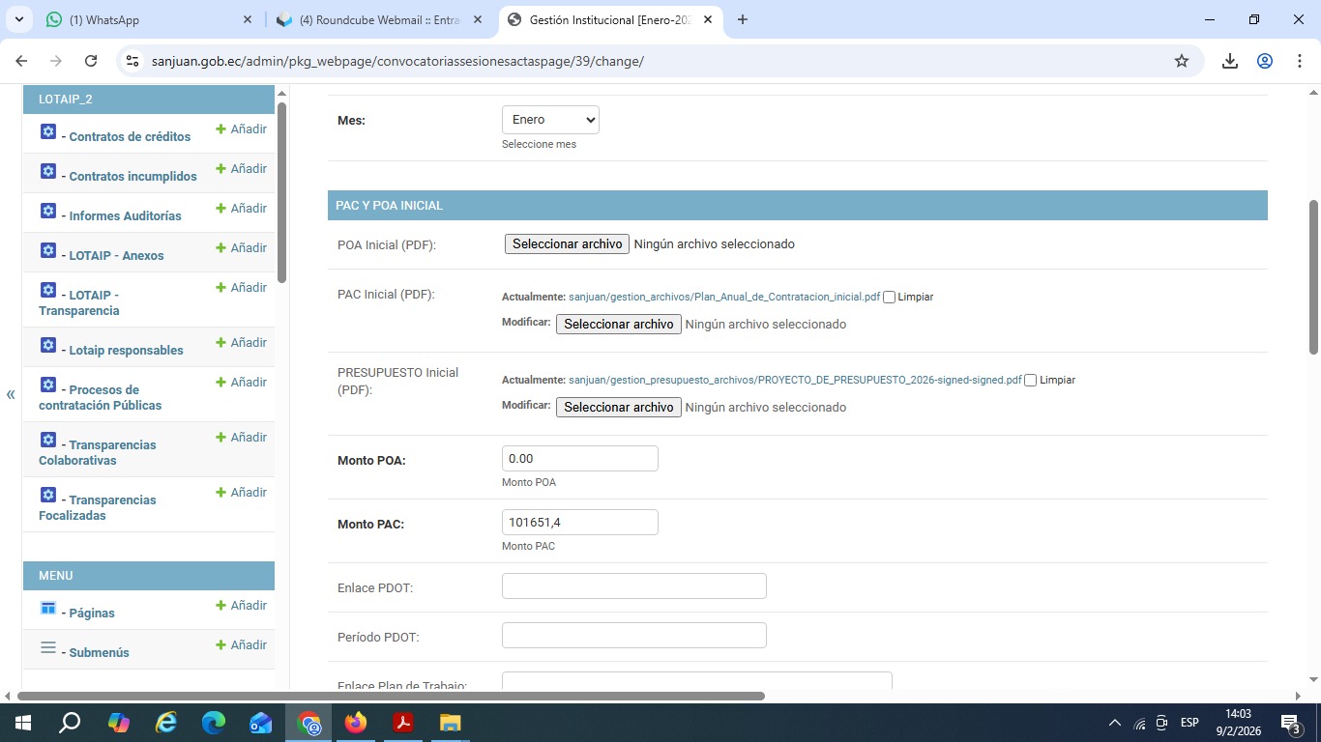Click the gear icon beside Contratos de créditos

pos(48,131)
